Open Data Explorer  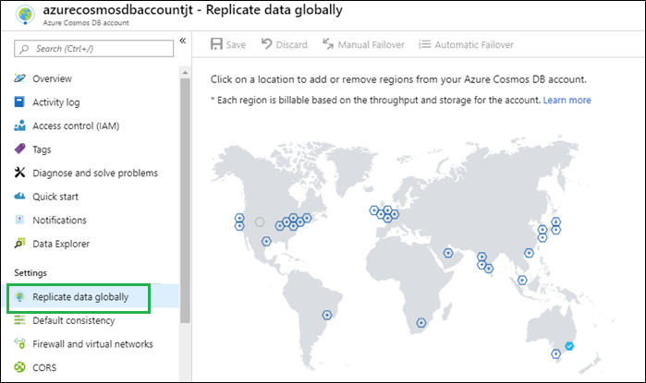pos(61,244)
